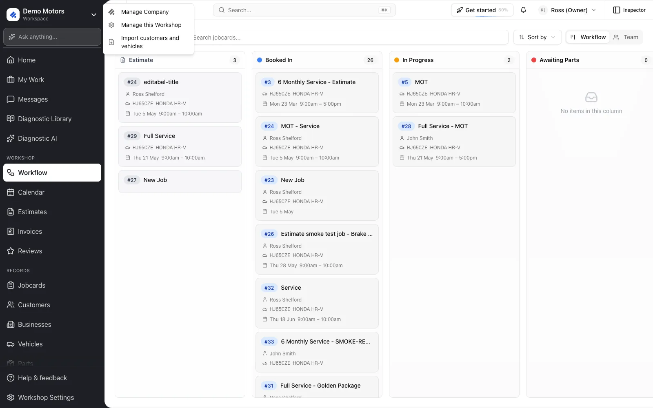Click the Diagnostic AI sparkle icon
653x408 pixels.
click(x=11, y=138)
